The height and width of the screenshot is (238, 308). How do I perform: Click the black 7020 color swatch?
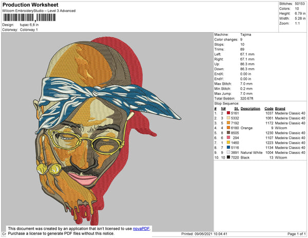pos(228,157)
